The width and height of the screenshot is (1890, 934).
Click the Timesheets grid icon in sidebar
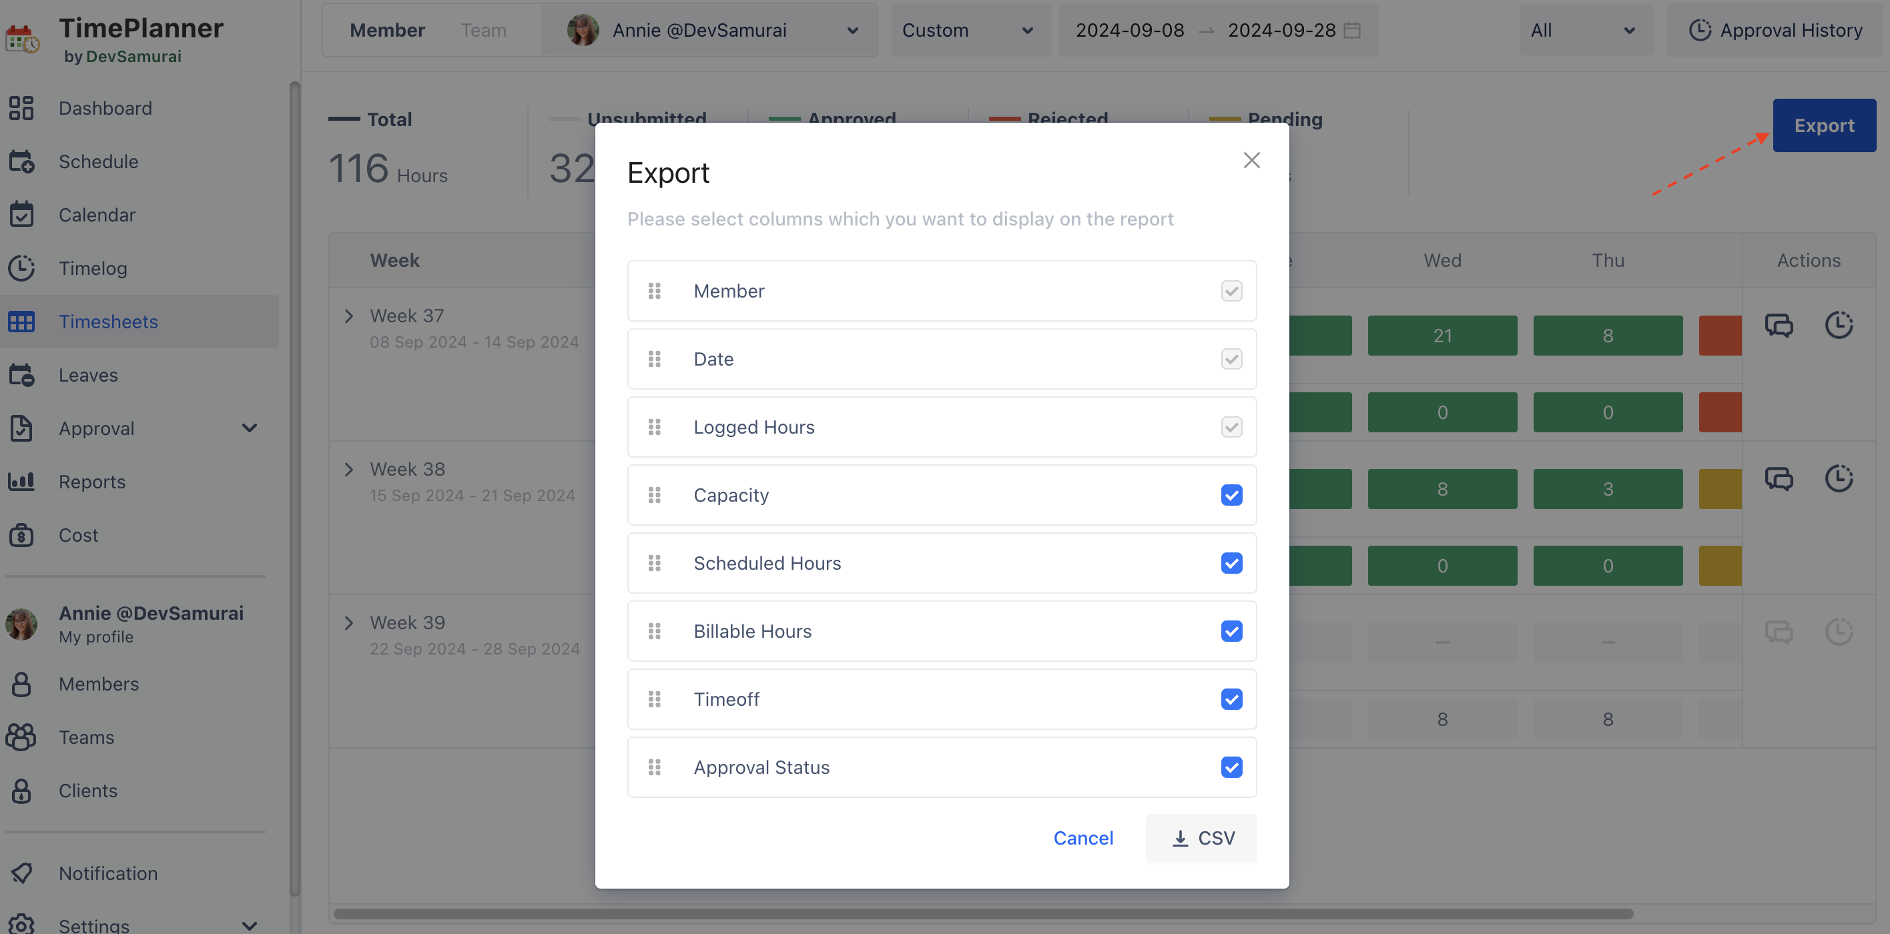(x=21, y=322)
